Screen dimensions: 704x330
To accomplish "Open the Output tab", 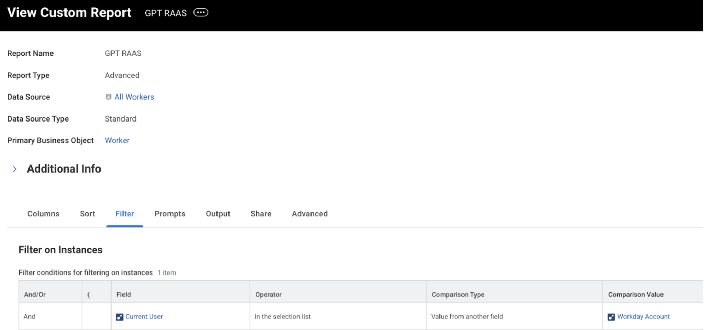I will tap(218, 214).
